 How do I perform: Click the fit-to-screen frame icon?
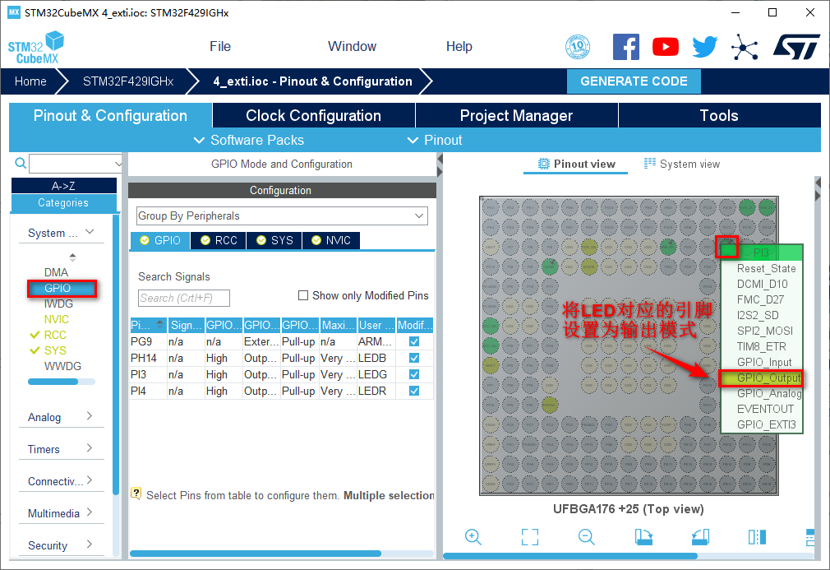tap(530, 537)
